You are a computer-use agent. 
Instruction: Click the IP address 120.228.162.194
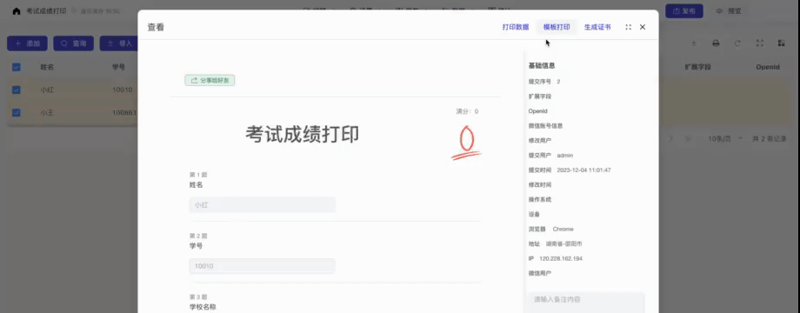point(561,258)
